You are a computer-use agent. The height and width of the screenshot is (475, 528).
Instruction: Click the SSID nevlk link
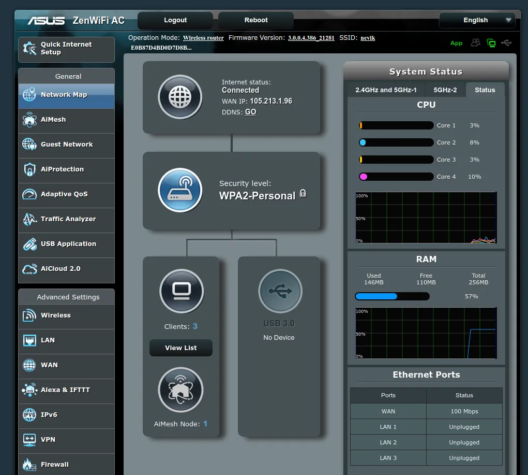[x=368, y=38]
